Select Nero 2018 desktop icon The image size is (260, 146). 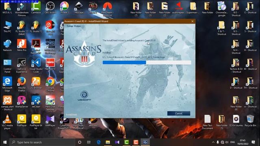(50, 64)
